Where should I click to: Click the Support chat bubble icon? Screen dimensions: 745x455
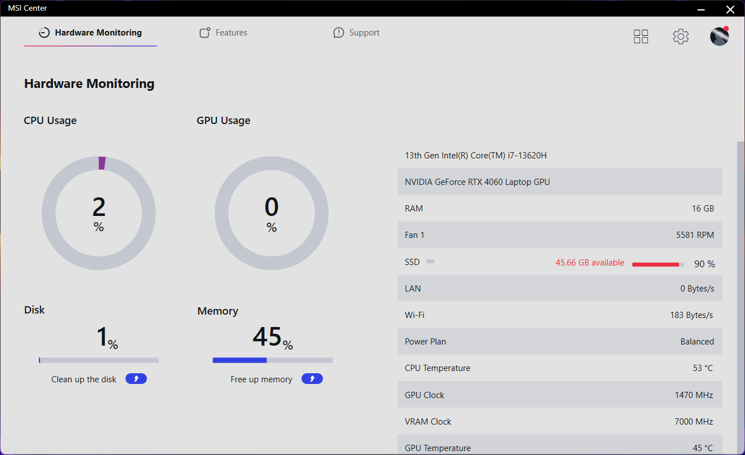[x=338, y=33]
